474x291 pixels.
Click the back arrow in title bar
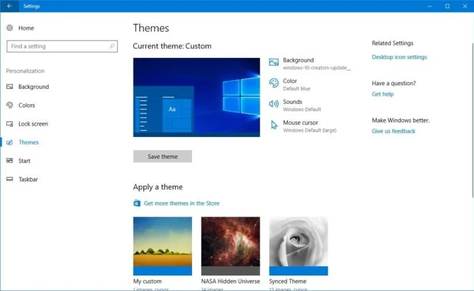(9, 6)
